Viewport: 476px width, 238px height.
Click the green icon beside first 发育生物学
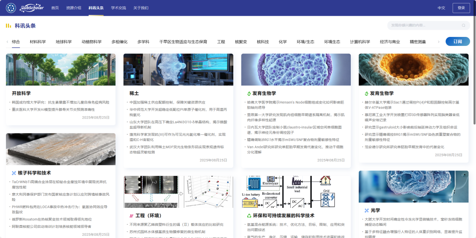(x=249, y=93)
